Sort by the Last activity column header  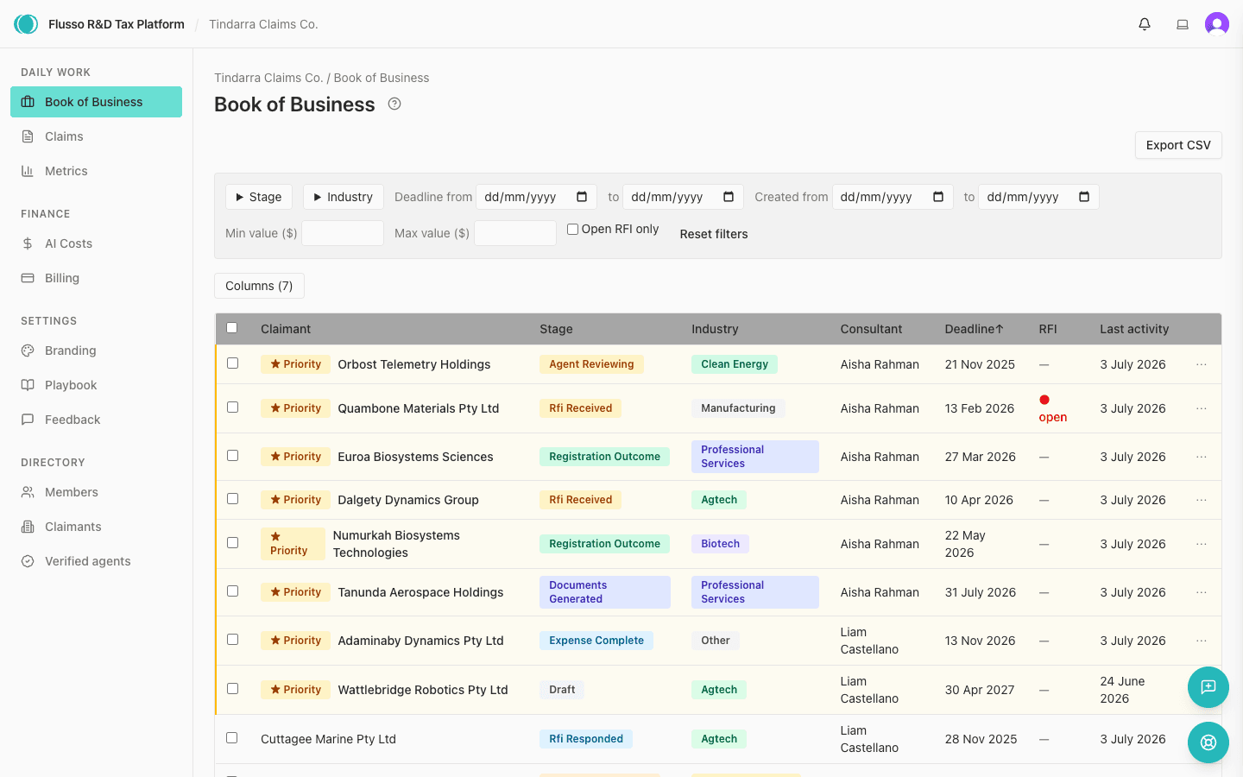[x=1134, y=329]
